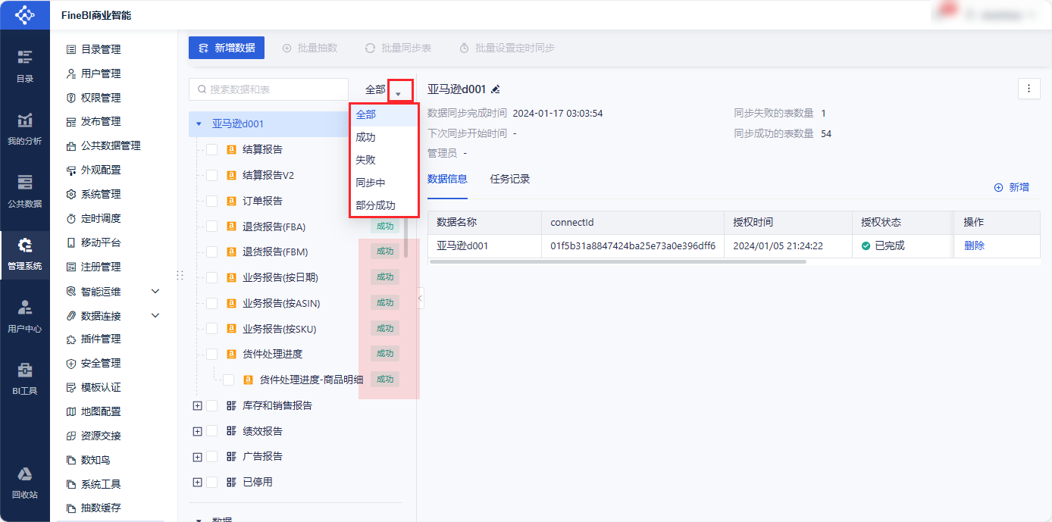Open 我的分析 in the sidebar
This screenshot has height=522, width=1052.
[x=25, y=130]
